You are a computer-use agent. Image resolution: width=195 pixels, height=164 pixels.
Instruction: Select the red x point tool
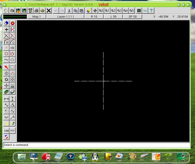coord(6,48)
